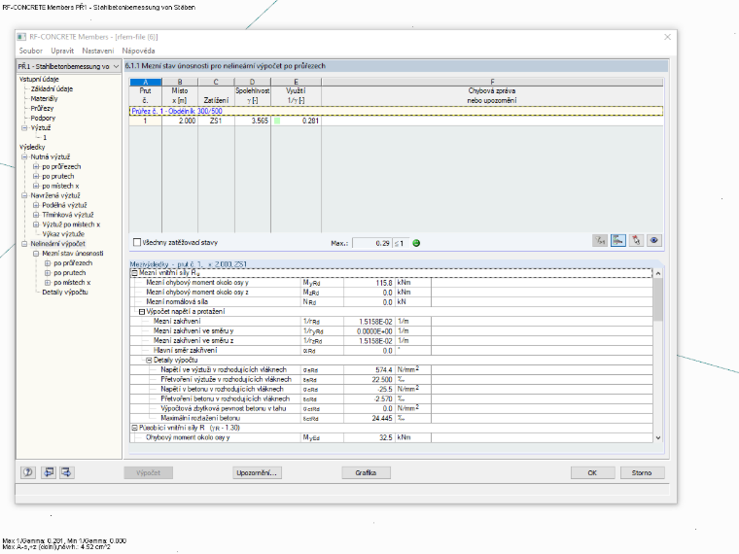The width and height of the screenshot is (739, 554).
Task: Open the 'Soubor' menu
Action: click(31, 51)
